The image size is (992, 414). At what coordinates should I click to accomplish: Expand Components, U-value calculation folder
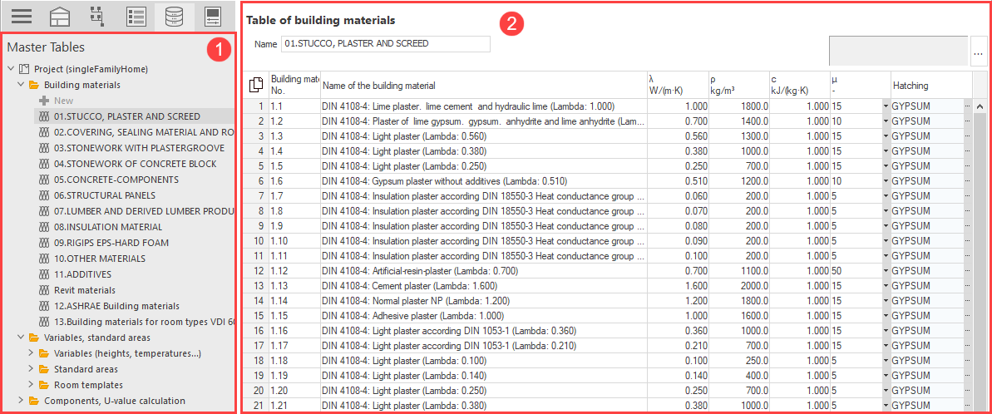pos(21,401)
